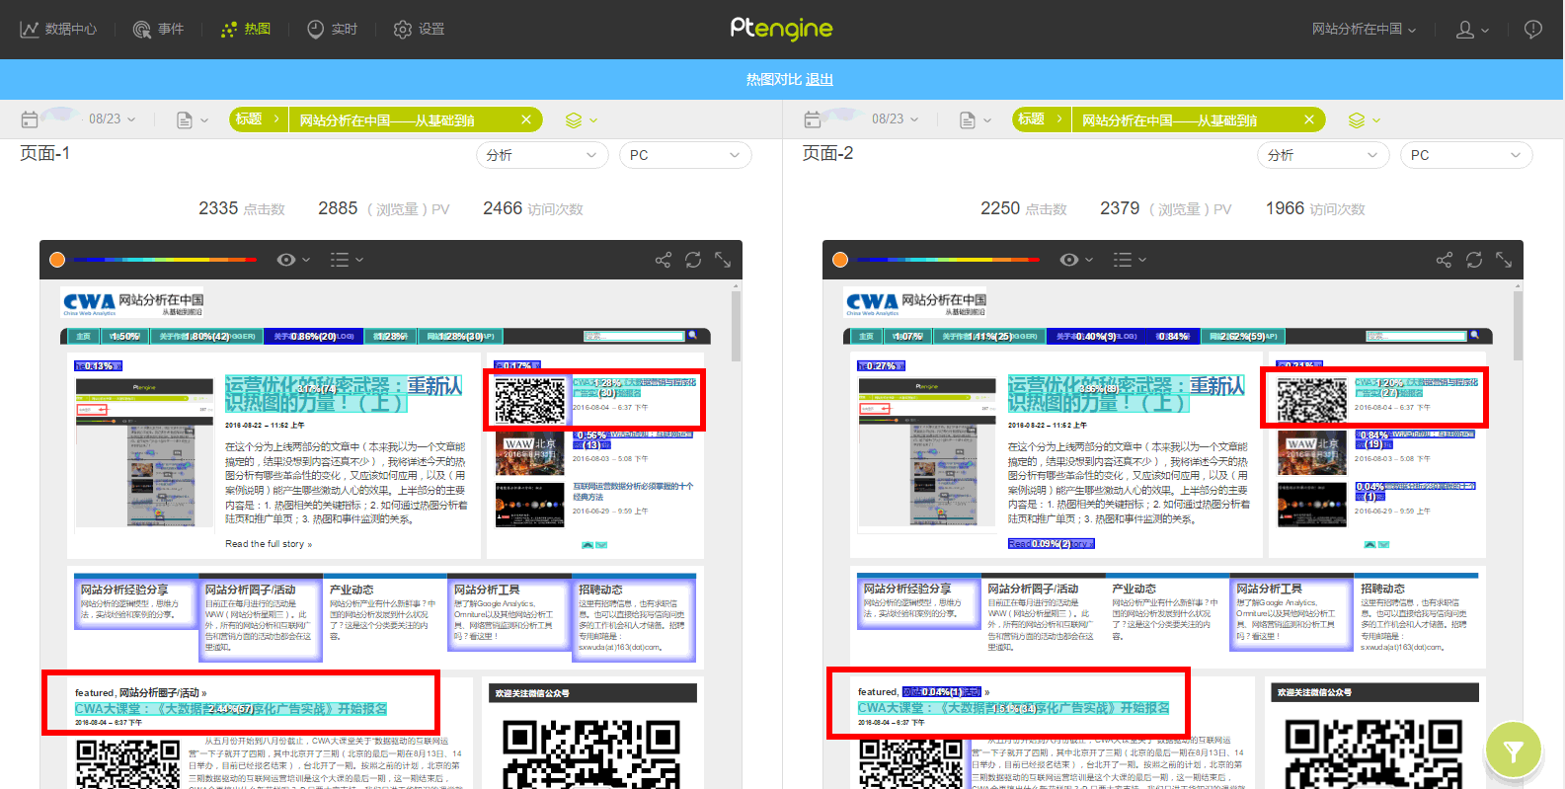
Task: Toggle orange heatmap dot in left toolbar
Action: tap(57, 260)
